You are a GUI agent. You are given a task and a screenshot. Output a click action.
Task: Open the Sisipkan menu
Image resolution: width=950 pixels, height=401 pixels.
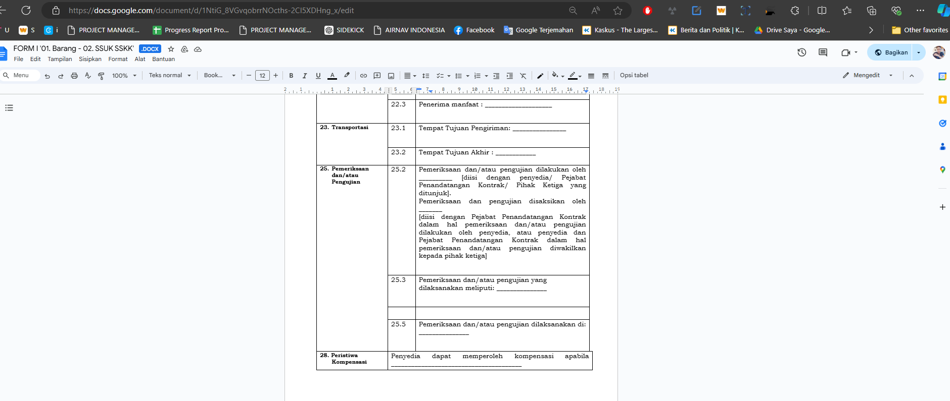[90, 59]
